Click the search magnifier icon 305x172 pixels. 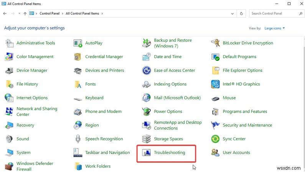coord(300,13)
